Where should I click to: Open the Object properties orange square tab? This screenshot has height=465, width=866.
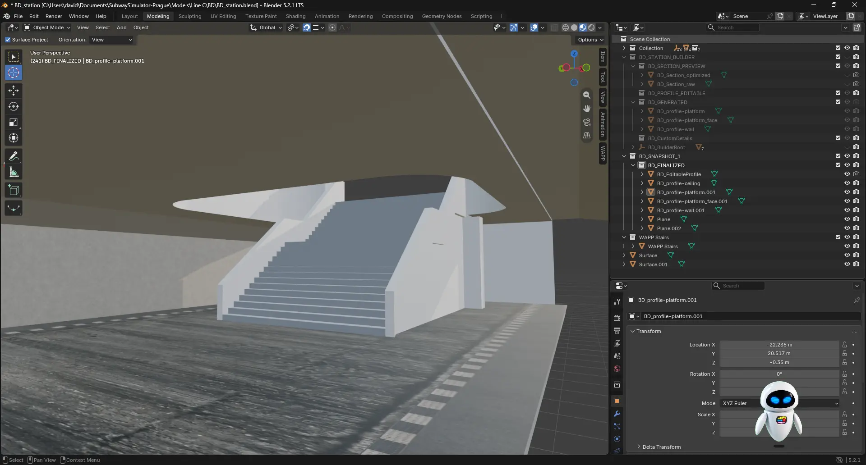[617, 401]
